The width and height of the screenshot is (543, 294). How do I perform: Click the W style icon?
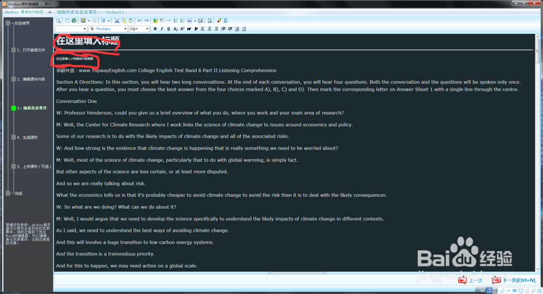point(189,29)
